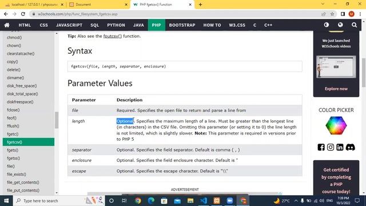Screen dimensions: 366x206
Task: Launch Chrome from taskbar
Action: pos(138,201)
